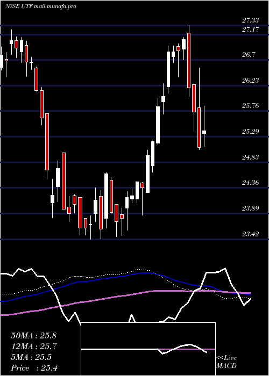Click the last white candlestick near 25.29
Image resolution: width=269 pixels, height=376 pixels.
click(x=204, y=132)
